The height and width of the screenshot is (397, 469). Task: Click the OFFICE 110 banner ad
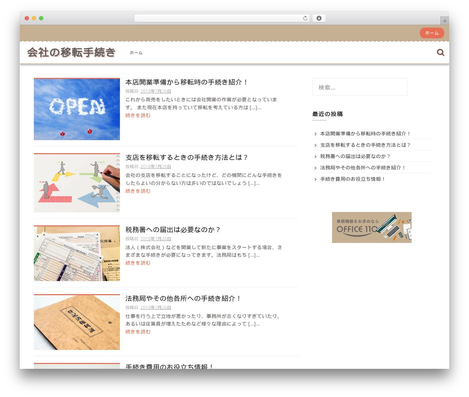pos(372,227)
